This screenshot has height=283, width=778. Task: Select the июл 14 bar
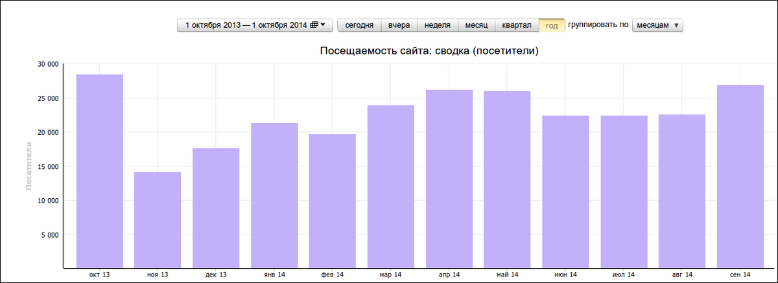[624, 192]
